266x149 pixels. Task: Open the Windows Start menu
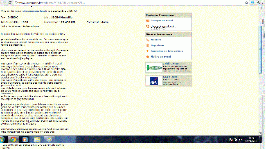click(x=2, y=140)
